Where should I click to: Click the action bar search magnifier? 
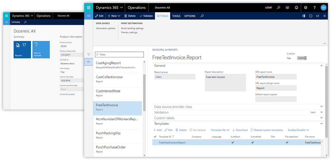pos(202,16)
